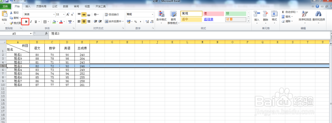Viewport: 332px width, 123px height.
Task: Open Conditional Formatting (条件格式) menu
Action: (161, 17)
